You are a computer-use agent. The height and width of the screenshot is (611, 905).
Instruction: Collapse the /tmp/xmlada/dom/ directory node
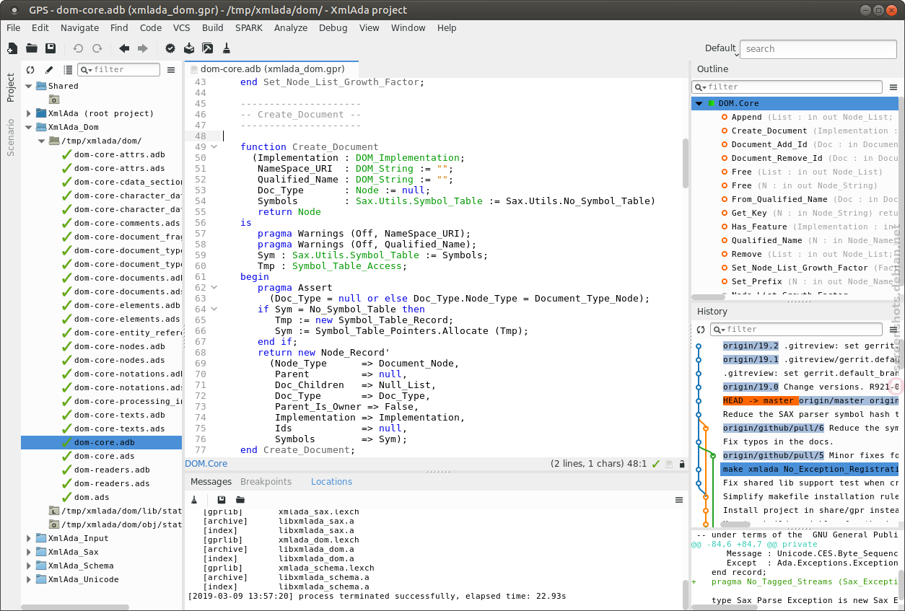pyautogui.click(x=42, y=141)
